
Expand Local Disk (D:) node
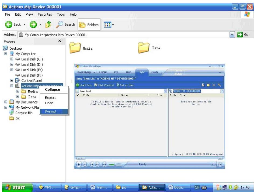pyautogui.click(x=12, y=64)
